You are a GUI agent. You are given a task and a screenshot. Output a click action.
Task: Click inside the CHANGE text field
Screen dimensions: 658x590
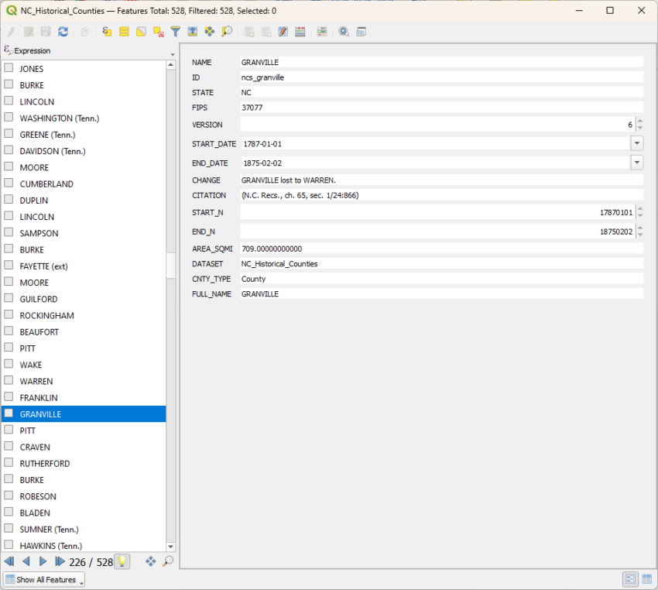[x=434, y=180]
